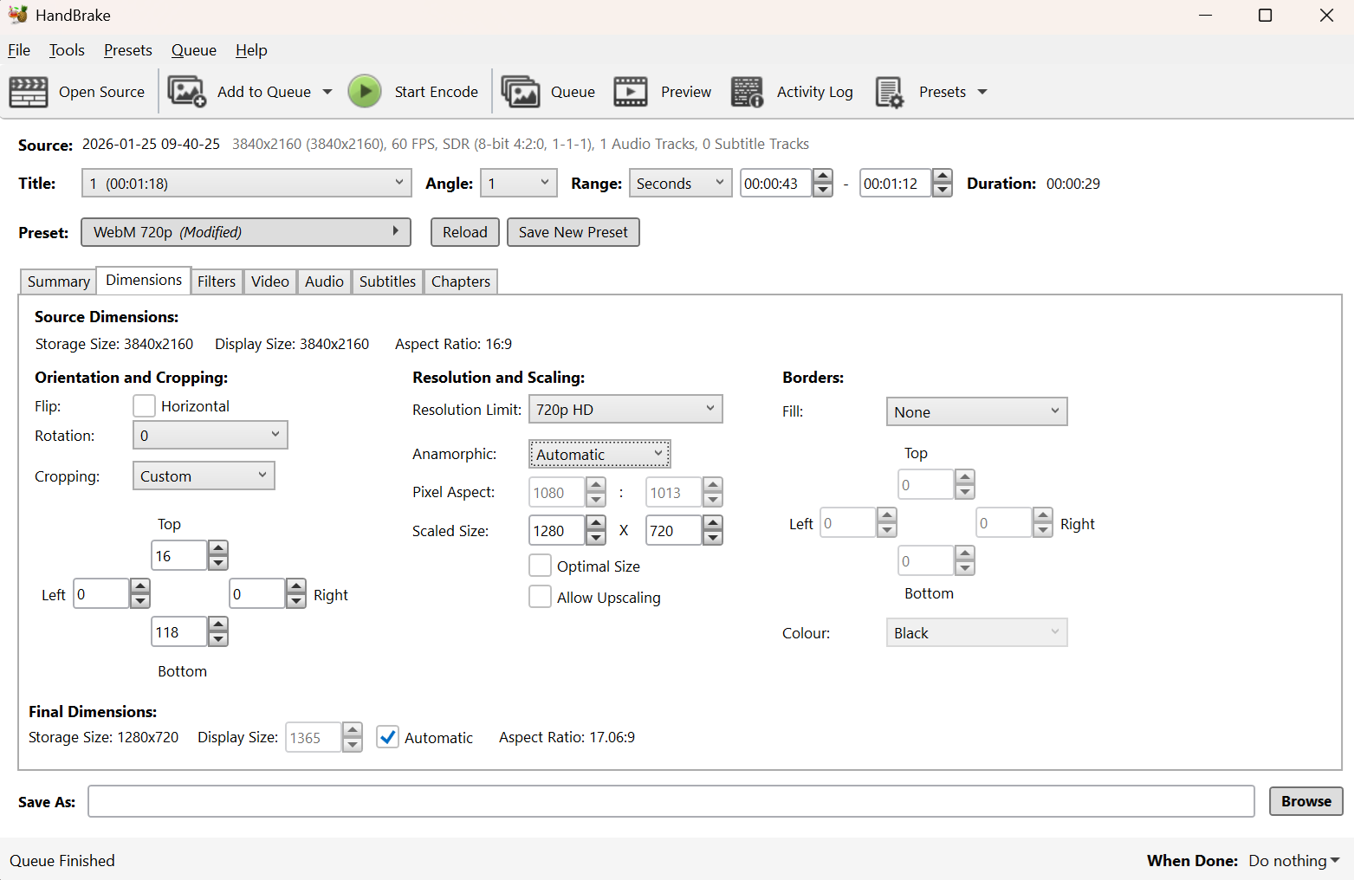Click the Open Source film clapper icon
The width and height of the screenshot is (1354, 880).
(x=29, y=92)
